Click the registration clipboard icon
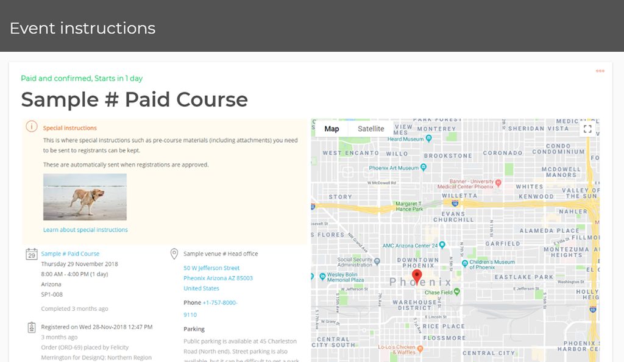 (32, 327)
